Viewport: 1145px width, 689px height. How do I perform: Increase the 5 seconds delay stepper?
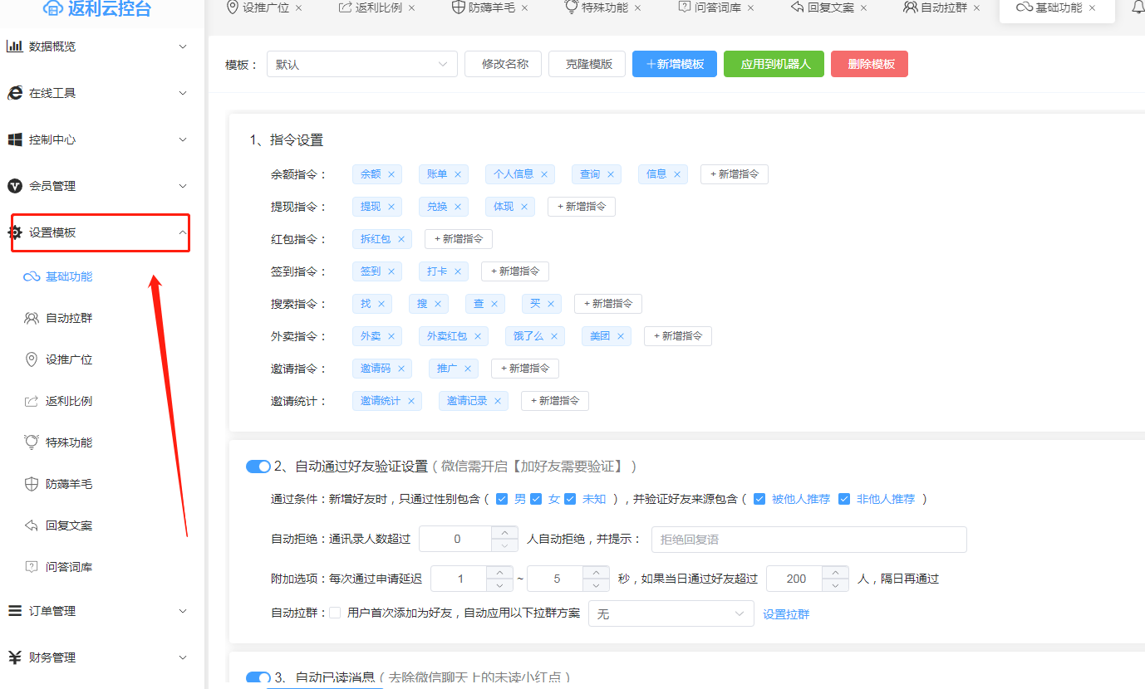point(597,572)
